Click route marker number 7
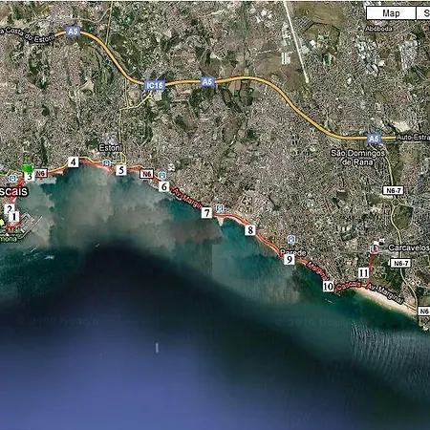430x430 pixels. (x=206, y=213)
